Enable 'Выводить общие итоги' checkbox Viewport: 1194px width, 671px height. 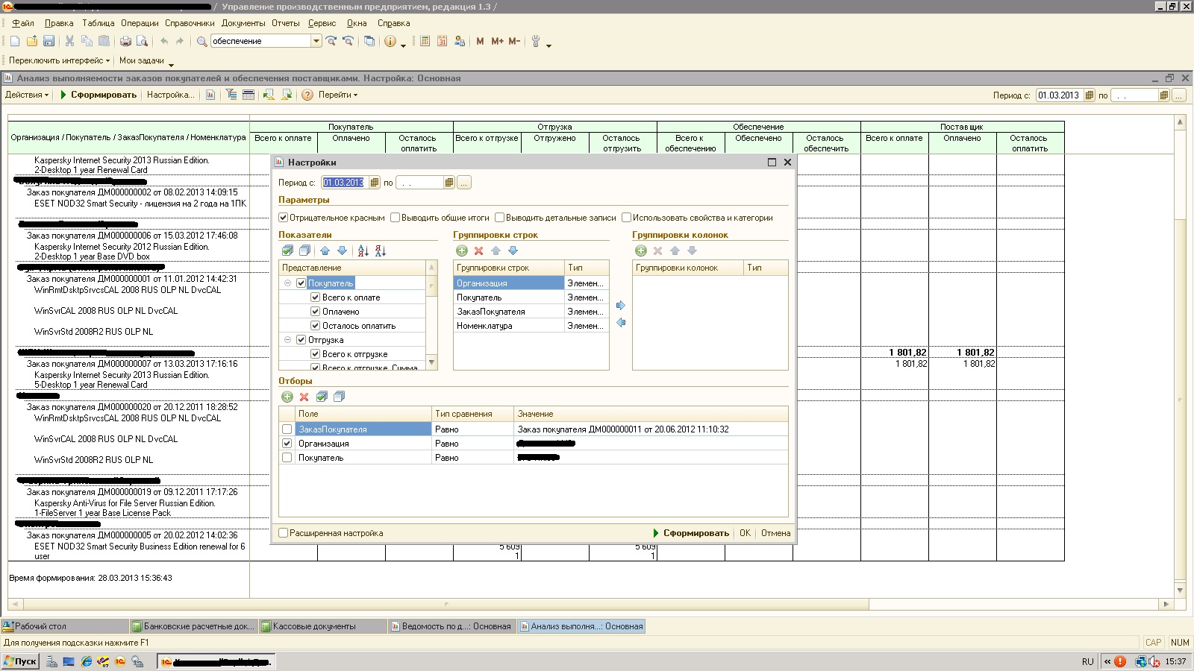(396, 218)
